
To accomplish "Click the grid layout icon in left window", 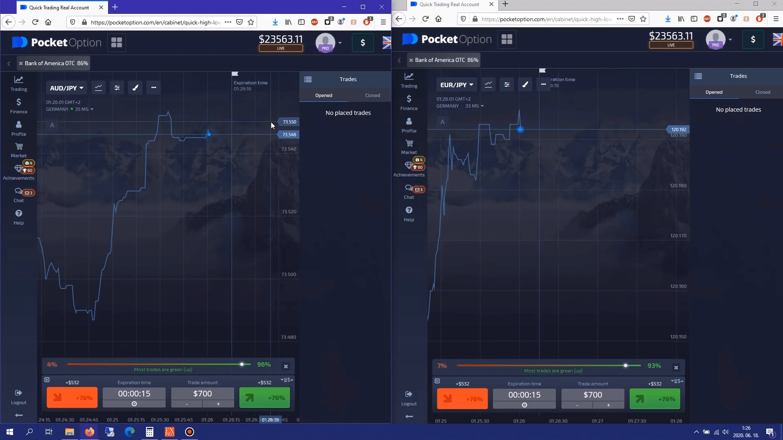I will pos(117,43).
